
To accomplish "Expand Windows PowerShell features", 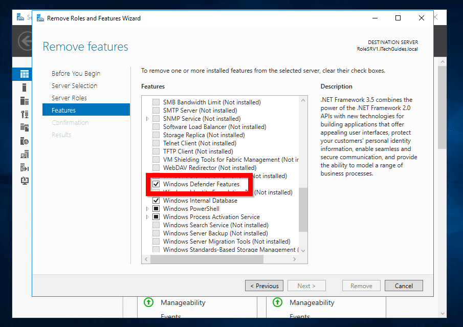I will [147, 208].
